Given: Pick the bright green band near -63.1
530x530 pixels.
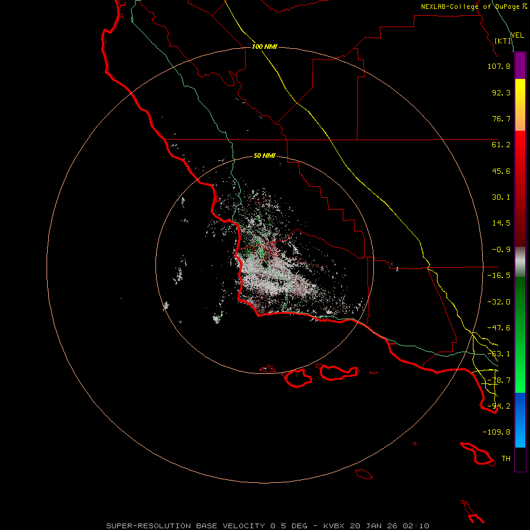Looking at the screenshot, I should 520,354.
